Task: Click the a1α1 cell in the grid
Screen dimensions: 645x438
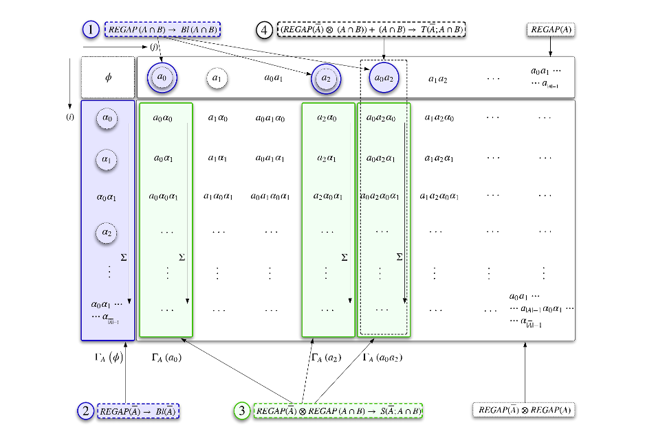Action: 217,159
